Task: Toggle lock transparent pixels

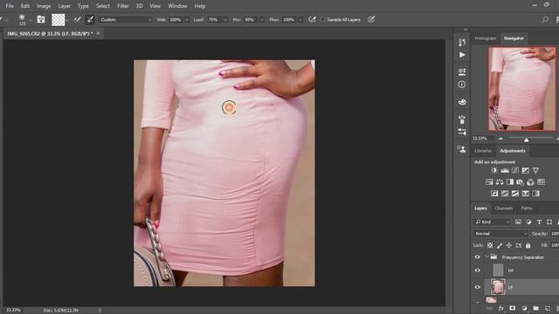Action: [x=490, y=245]
